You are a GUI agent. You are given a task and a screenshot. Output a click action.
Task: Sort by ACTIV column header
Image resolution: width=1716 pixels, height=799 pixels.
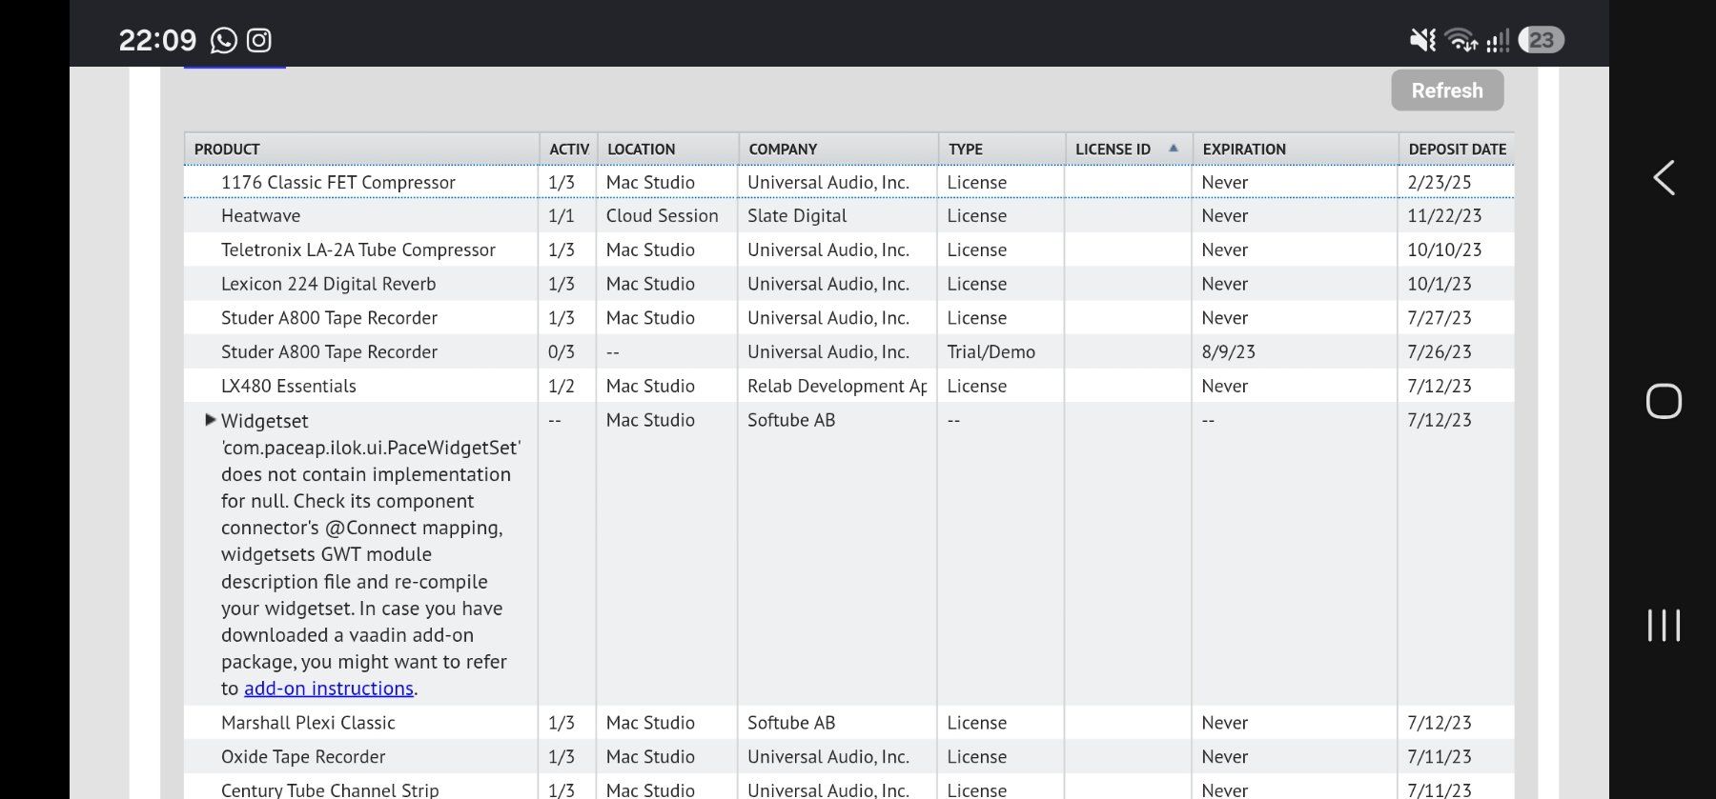point(569,150)
